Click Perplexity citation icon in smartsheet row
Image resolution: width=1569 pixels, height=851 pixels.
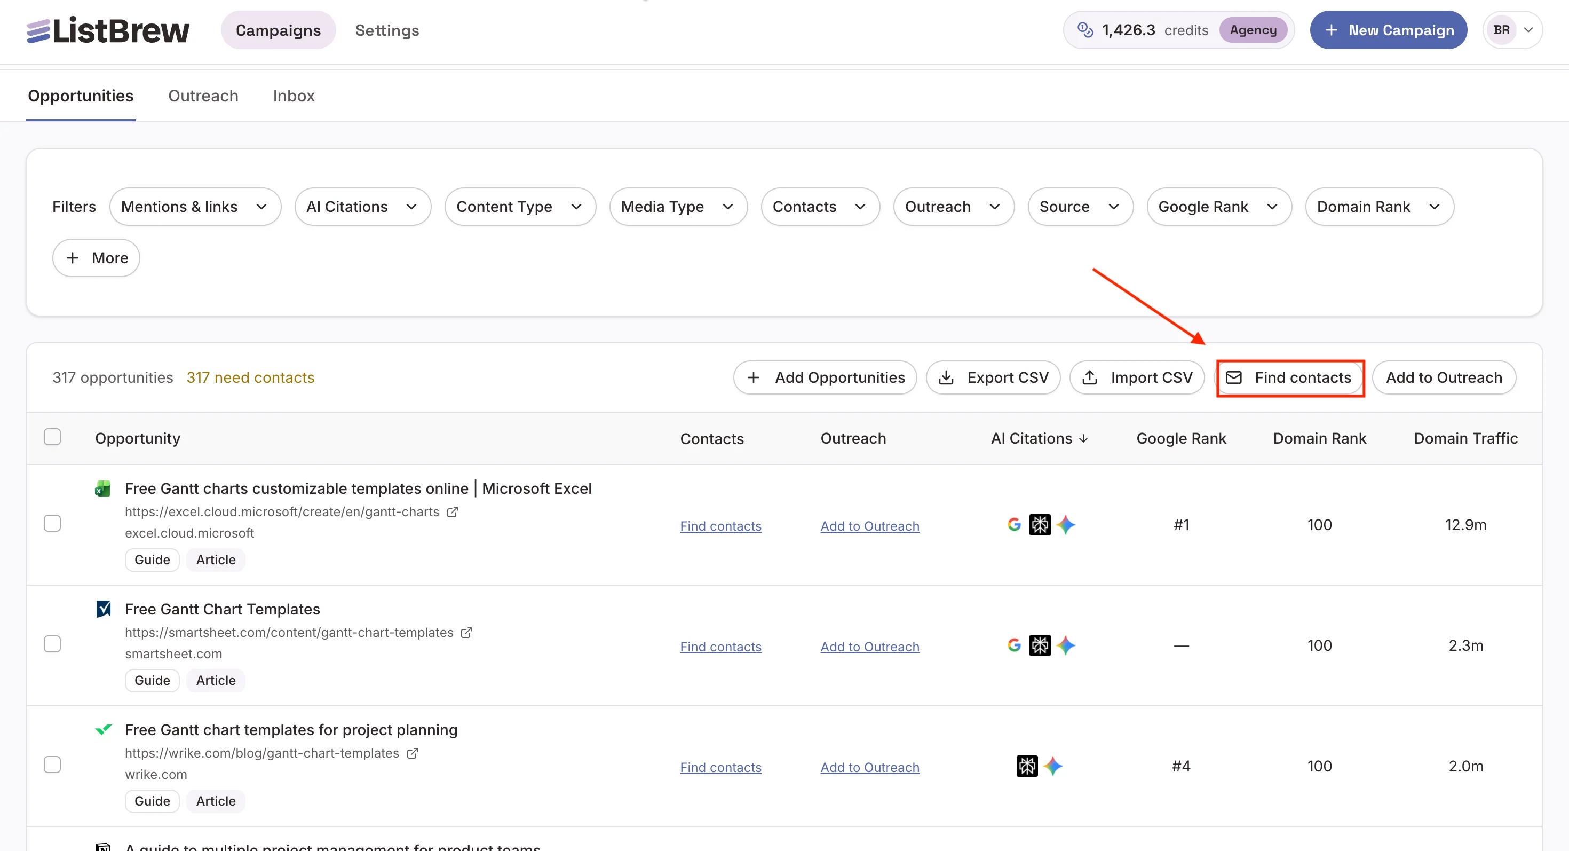[1040, 645]
